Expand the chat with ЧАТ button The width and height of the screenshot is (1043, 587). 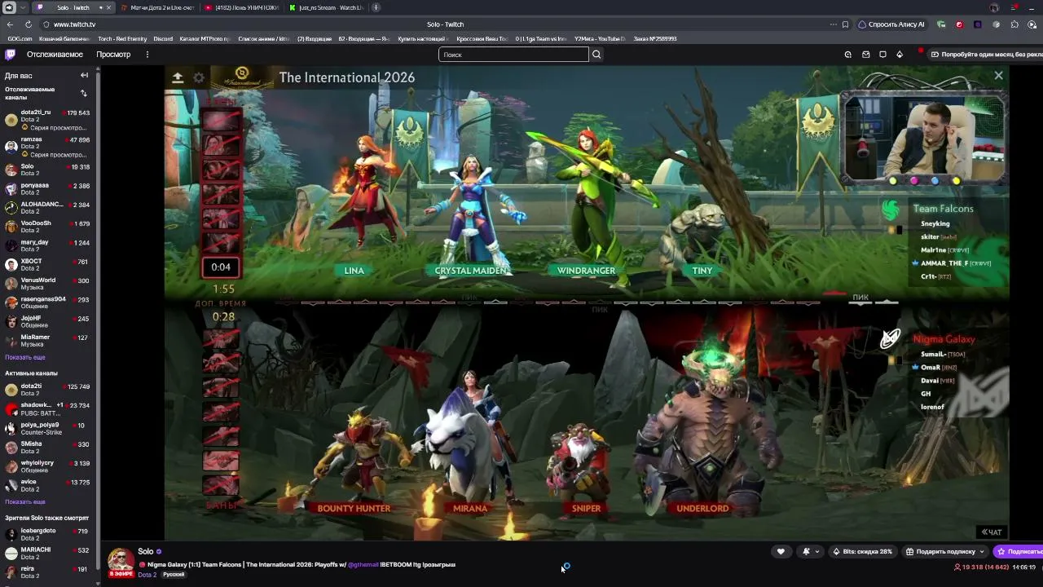[x=992, y=532]
